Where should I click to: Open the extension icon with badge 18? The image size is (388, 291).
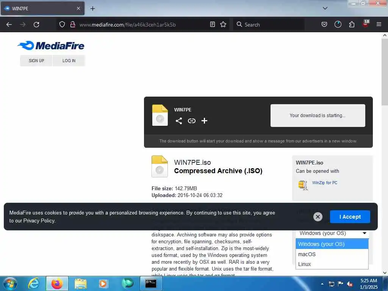(x=366, y=24)
